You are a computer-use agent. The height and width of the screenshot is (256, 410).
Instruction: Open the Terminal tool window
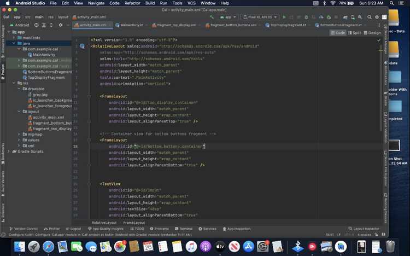coord(184,229)
